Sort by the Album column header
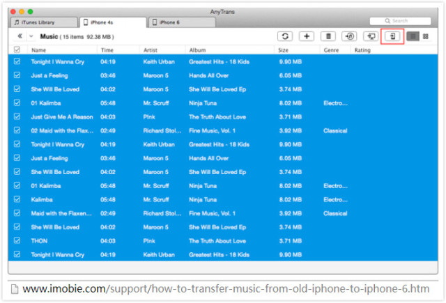The height and width of the screenshot is (303, 446). 197,50
